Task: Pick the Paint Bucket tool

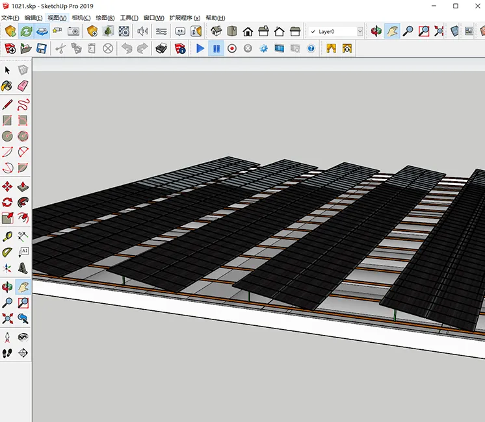Action: 7,86
